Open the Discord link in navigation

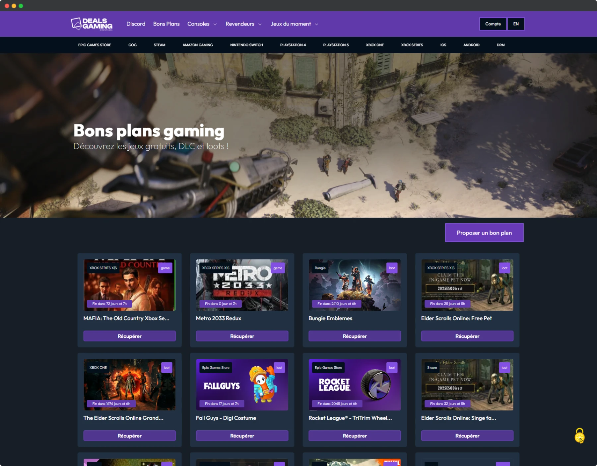(x=136, y=24)
